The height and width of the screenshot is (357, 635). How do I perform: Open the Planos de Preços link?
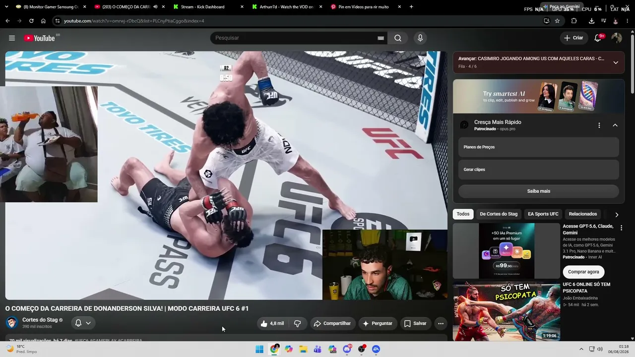click(x=538, y=147)
